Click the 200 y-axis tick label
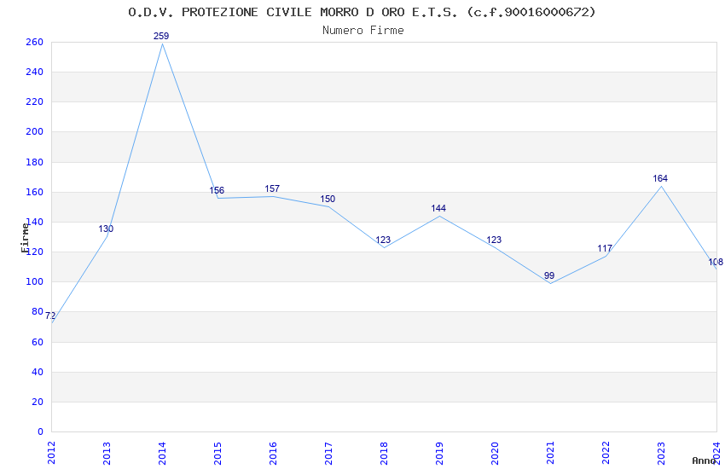The height and width of the screenshot is (469, 725). click(x=35, y=131)
